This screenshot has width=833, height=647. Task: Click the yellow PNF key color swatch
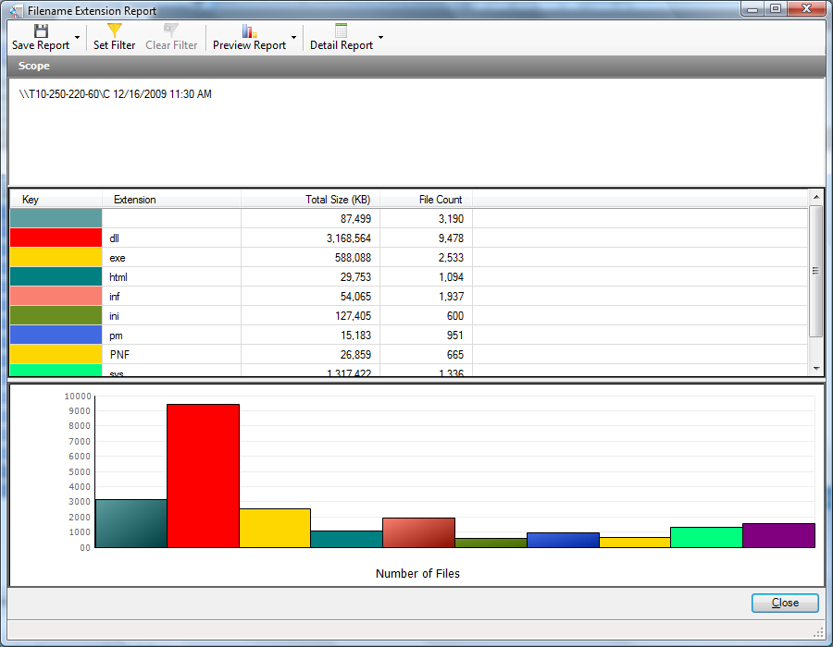click(x=56, y=354)
